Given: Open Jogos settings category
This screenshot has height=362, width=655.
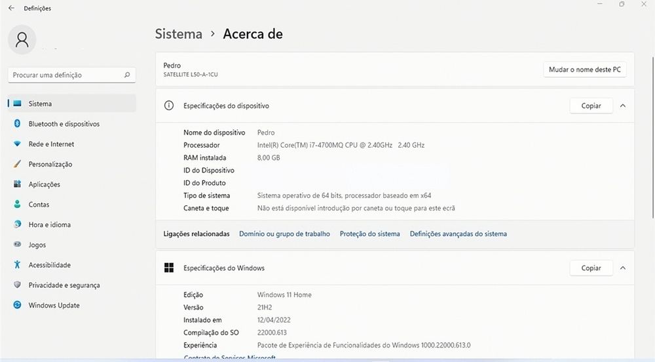Looking at the screenshot, I should (37, 245).
